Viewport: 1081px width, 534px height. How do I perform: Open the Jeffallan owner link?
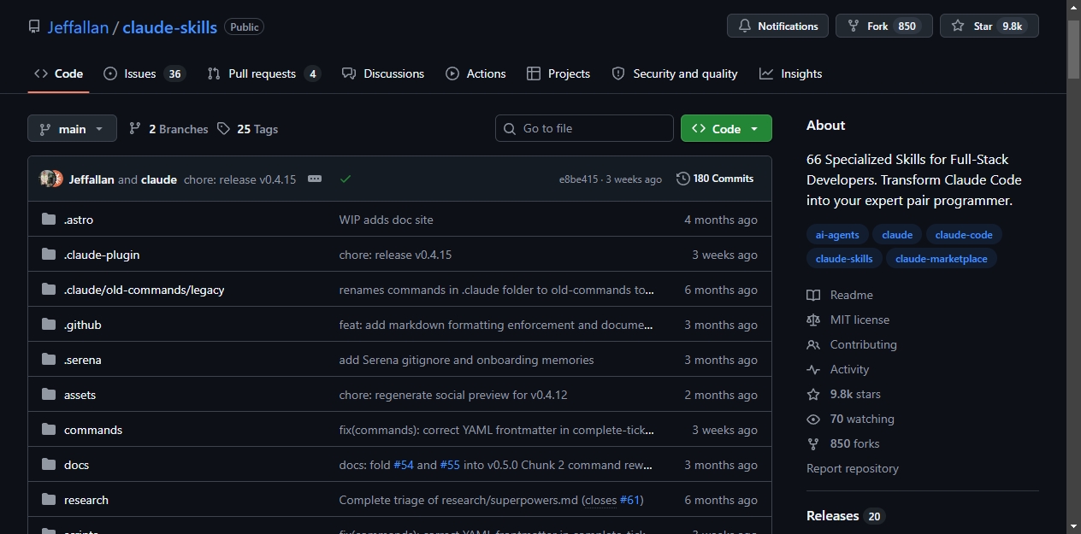click(x=78, y=26)
